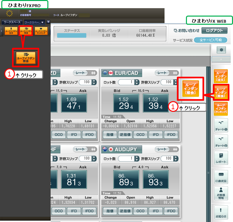Click left scroll arrow of PRO toolbar
Viewport: 233px width, 222px height.
coord(2,31)
